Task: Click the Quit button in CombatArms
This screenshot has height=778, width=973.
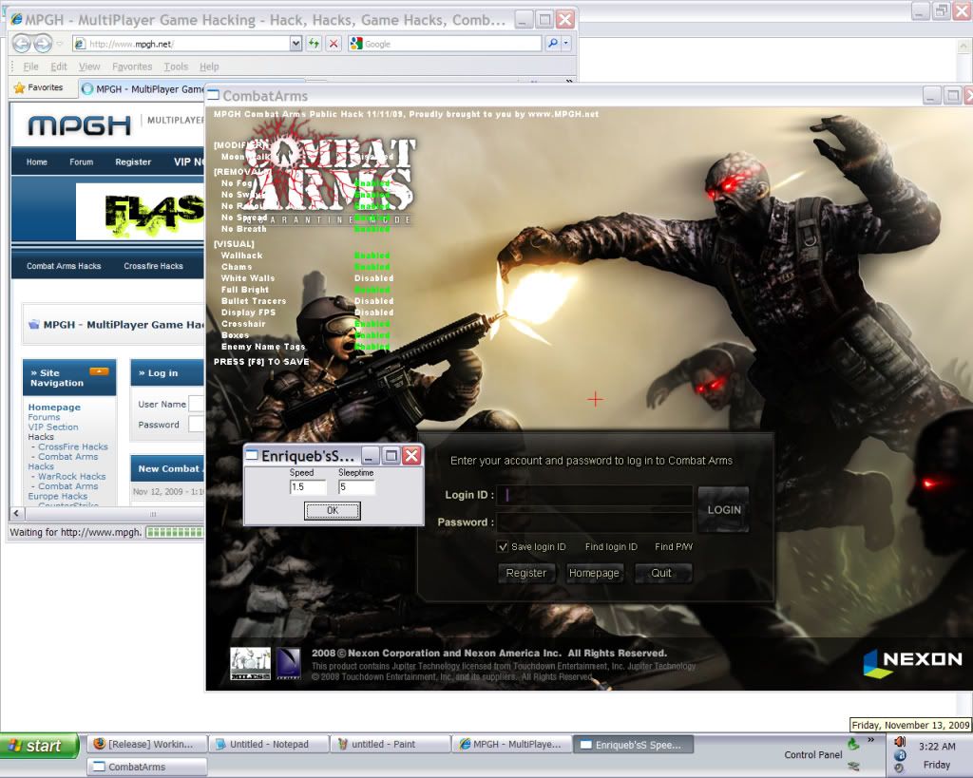Action: pos(661,573)
